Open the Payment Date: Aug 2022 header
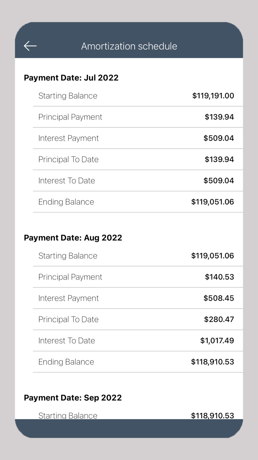258x460 pixels. click(x=73, y=238)
